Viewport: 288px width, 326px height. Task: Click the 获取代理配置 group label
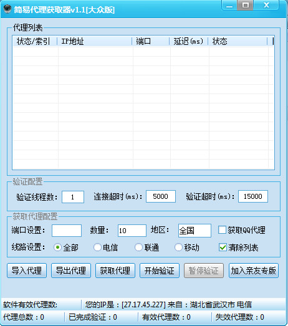click(35, 216)
